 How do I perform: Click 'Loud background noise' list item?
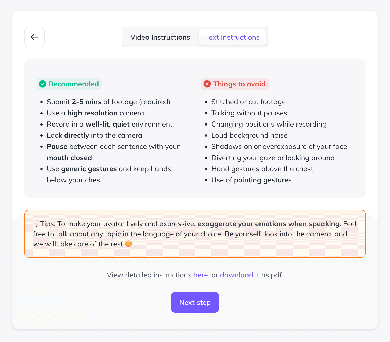tap(249, 135)
